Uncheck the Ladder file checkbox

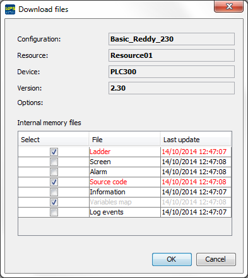[x=54, y=152]
